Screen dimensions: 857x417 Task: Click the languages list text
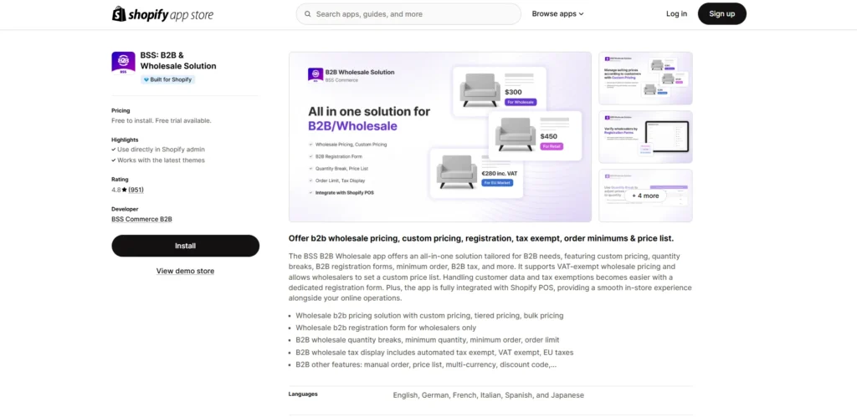[488, 395]
